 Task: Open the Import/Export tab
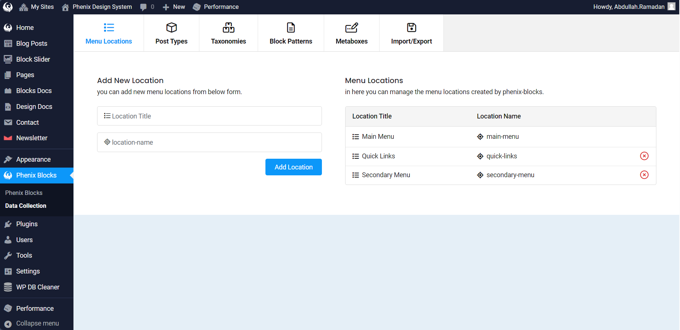click(x=411, y=33)
